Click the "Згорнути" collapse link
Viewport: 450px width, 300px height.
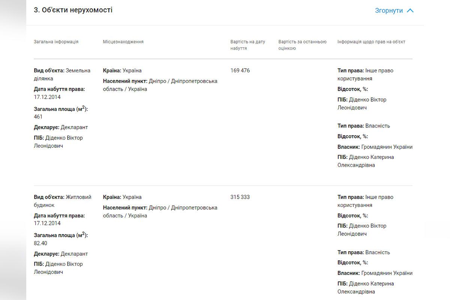(388, 10)
